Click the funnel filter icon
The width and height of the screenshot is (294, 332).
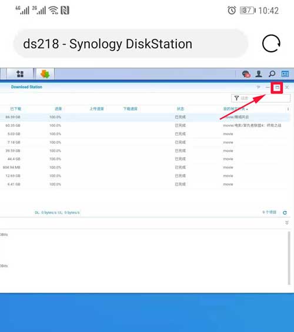[x=236, y=98]
